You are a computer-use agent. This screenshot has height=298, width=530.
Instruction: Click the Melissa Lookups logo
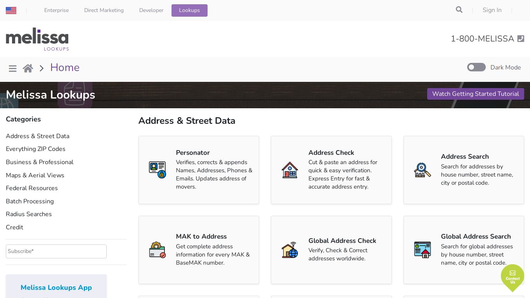37,39
